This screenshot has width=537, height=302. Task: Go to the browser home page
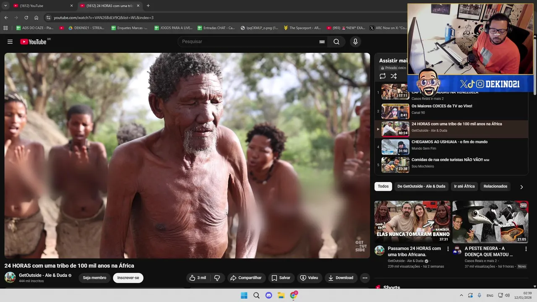(36, 18)
